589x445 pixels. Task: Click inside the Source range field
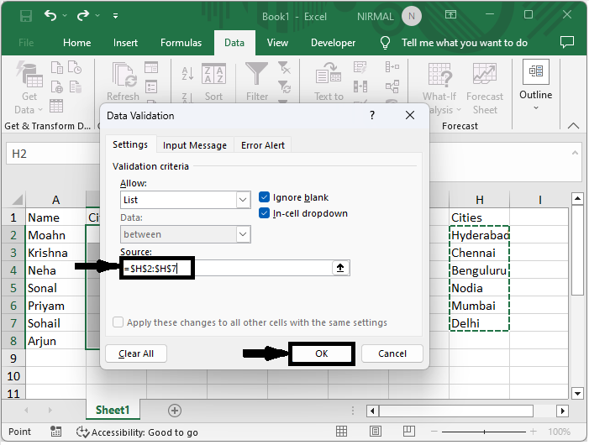(x=252, y=268)
